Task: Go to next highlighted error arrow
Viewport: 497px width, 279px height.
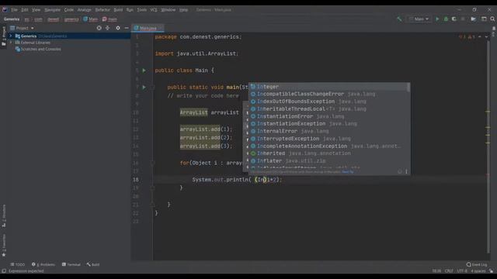Action: point(486,37)
